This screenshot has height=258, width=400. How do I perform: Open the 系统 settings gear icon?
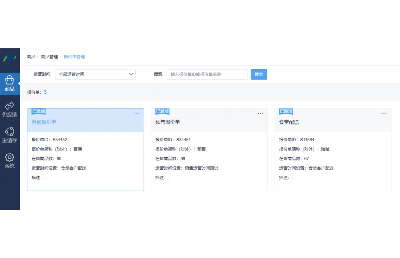(10, 157)
